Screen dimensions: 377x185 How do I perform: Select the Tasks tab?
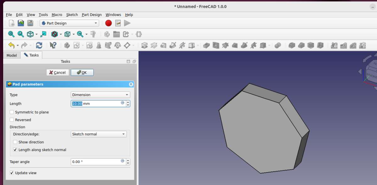click(x=31, y=55)
